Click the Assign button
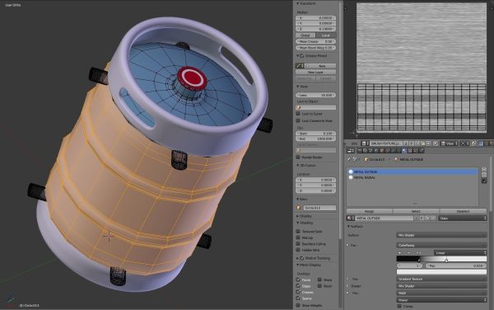 coord(369,211)
